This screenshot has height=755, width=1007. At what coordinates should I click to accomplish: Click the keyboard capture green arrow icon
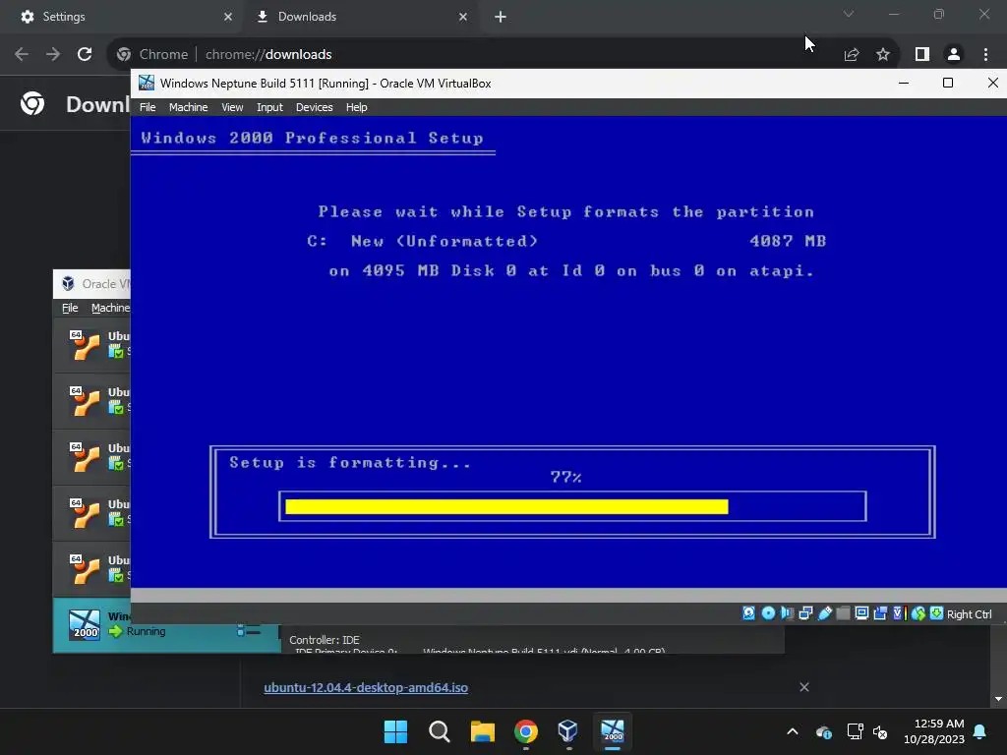(x=936, y=613)
